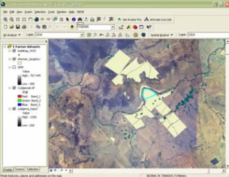Image resolution: width=229 pixels, height=177 pixels.
Task: Open the red ArcToolbox icon
Action: pos(135,27)
